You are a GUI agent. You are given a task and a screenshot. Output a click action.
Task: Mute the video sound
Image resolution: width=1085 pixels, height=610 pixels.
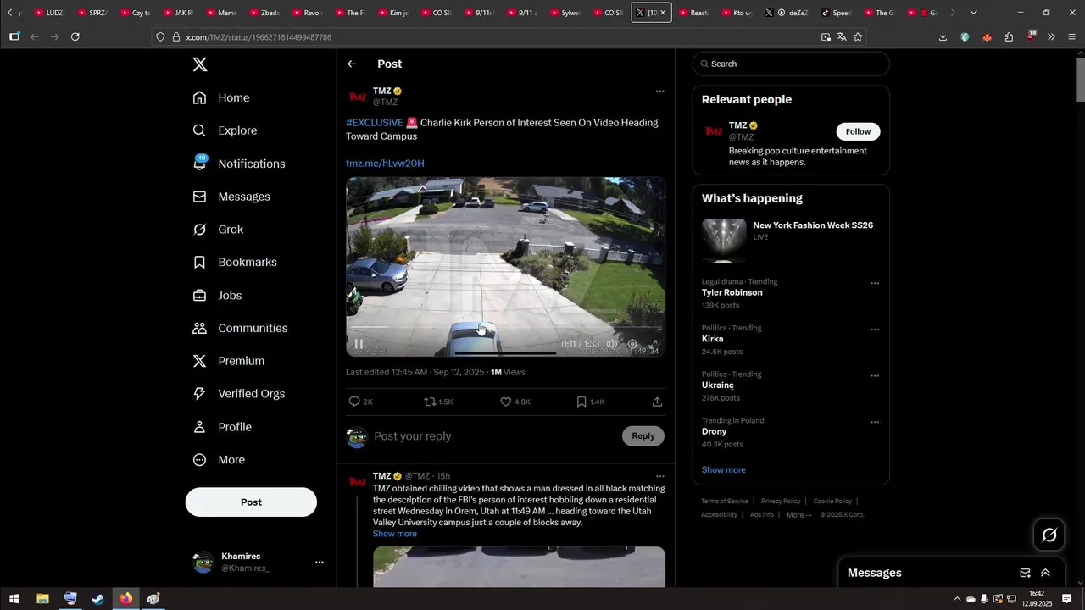click(x=612, y=344)
